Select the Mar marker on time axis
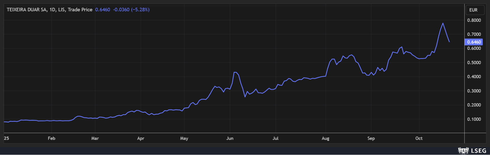The height and width of the screenshot is (155, 490). pos(95,138)
